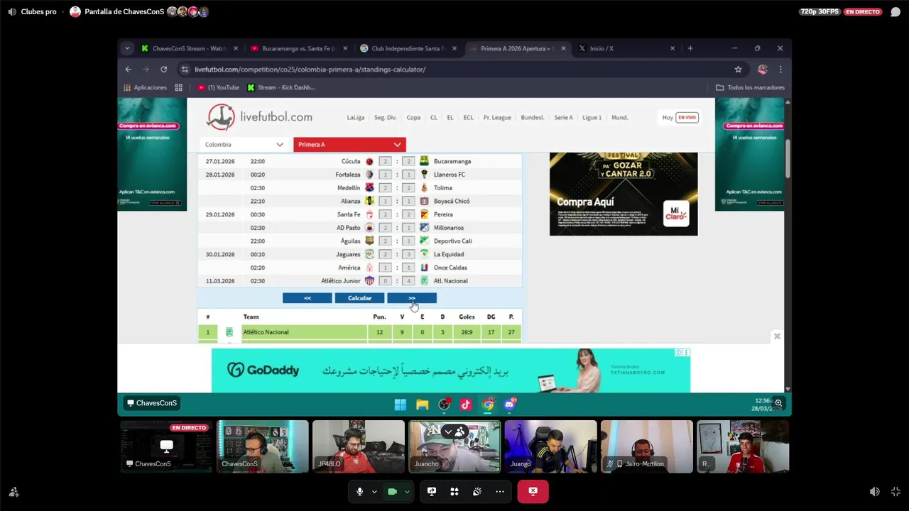Open the tab search dropdown arrow
The image size is (909, 511).
[127, 48]
